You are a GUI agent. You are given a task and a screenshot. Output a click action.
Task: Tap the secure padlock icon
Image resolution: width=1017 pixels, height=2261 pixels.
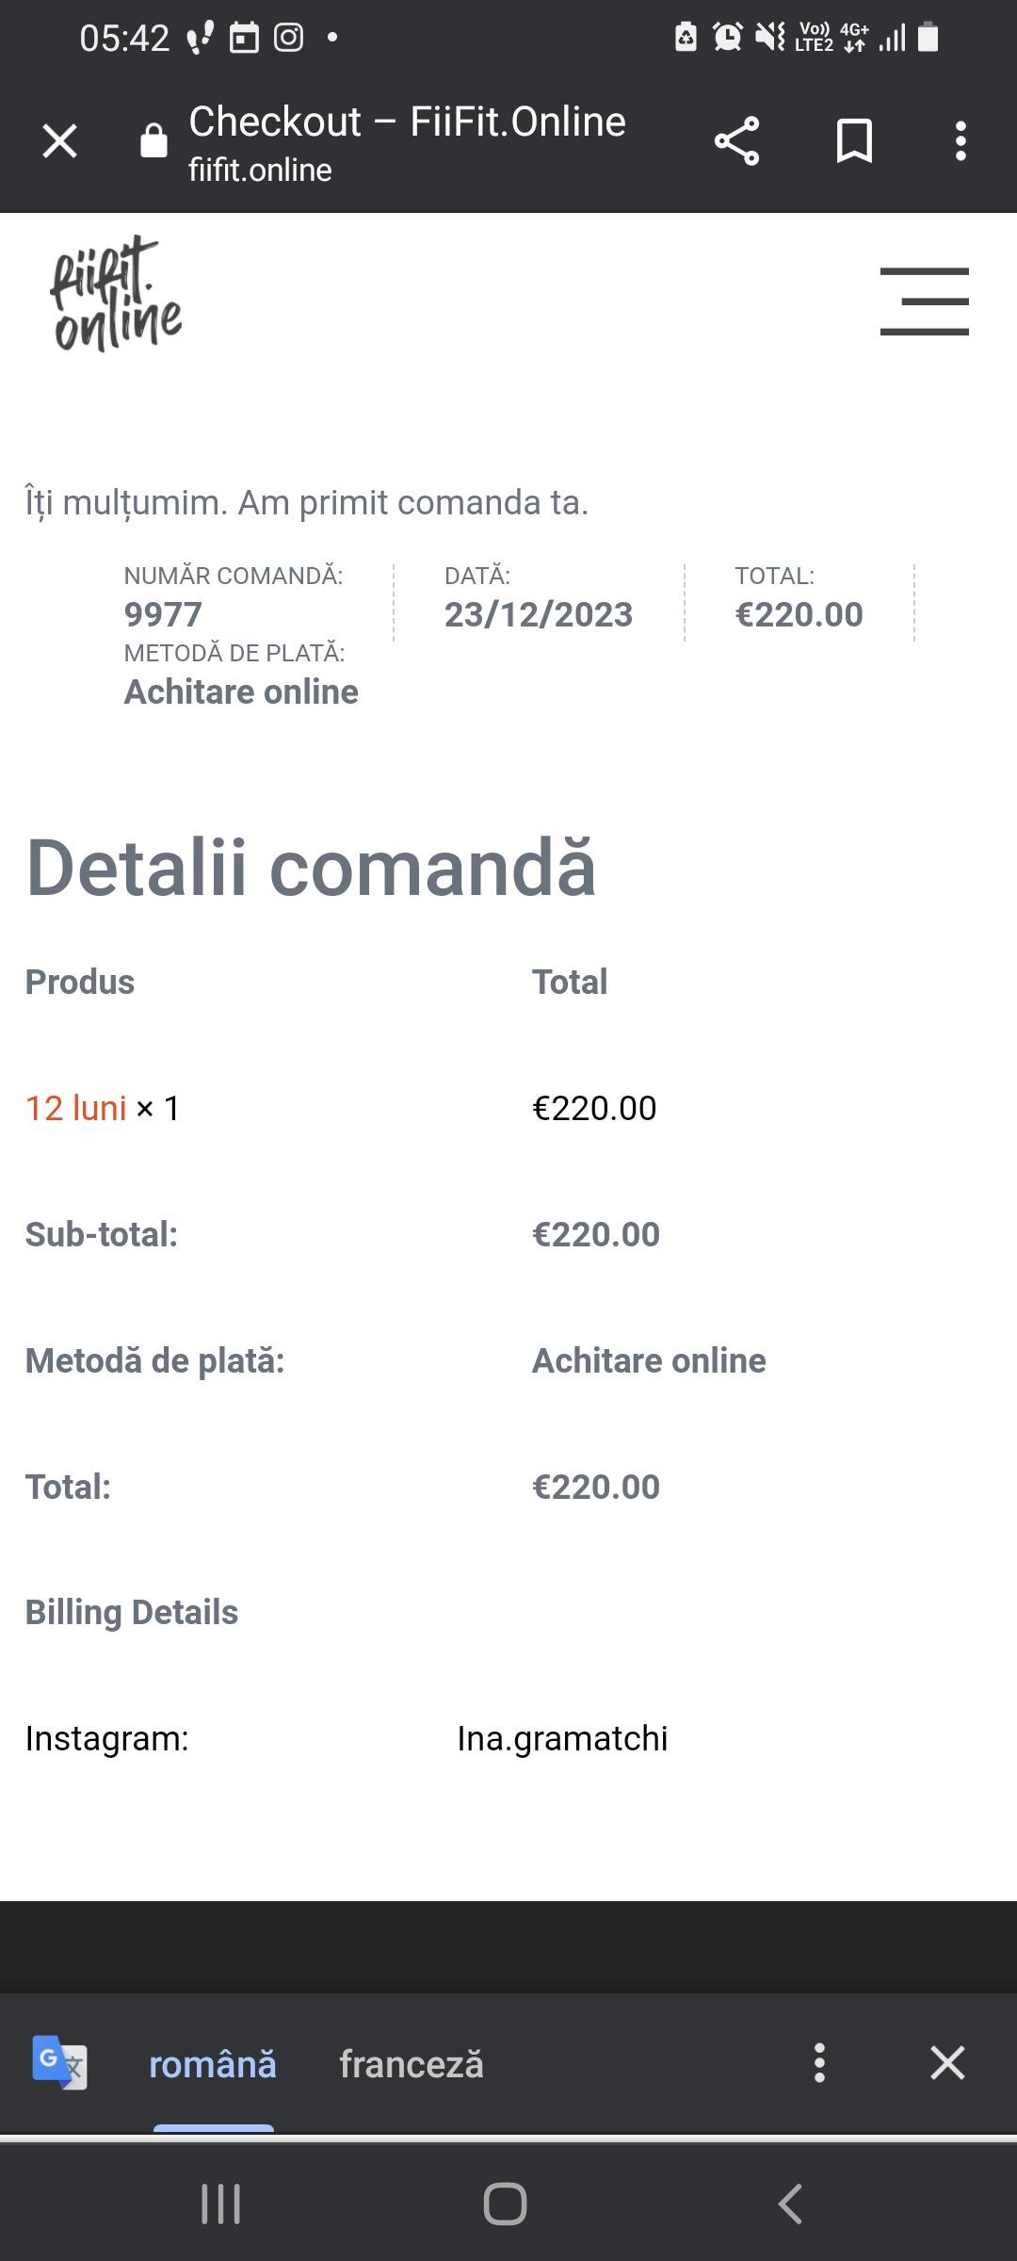(153, 141)
